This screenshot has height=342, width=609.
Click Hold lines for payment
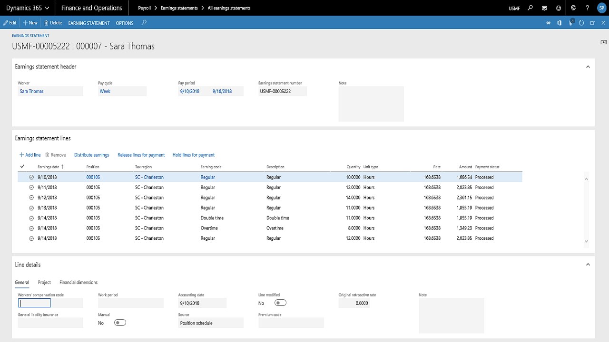pyautogui.click(x=194, y=155)
